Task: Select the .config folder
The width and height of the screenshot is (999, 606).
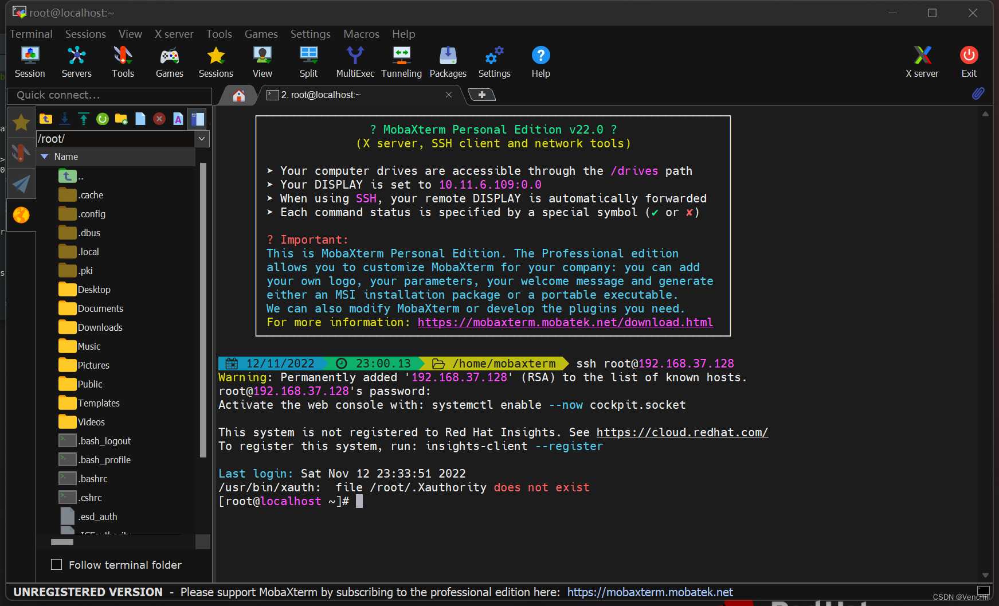Action: click(x=82, y=214)
